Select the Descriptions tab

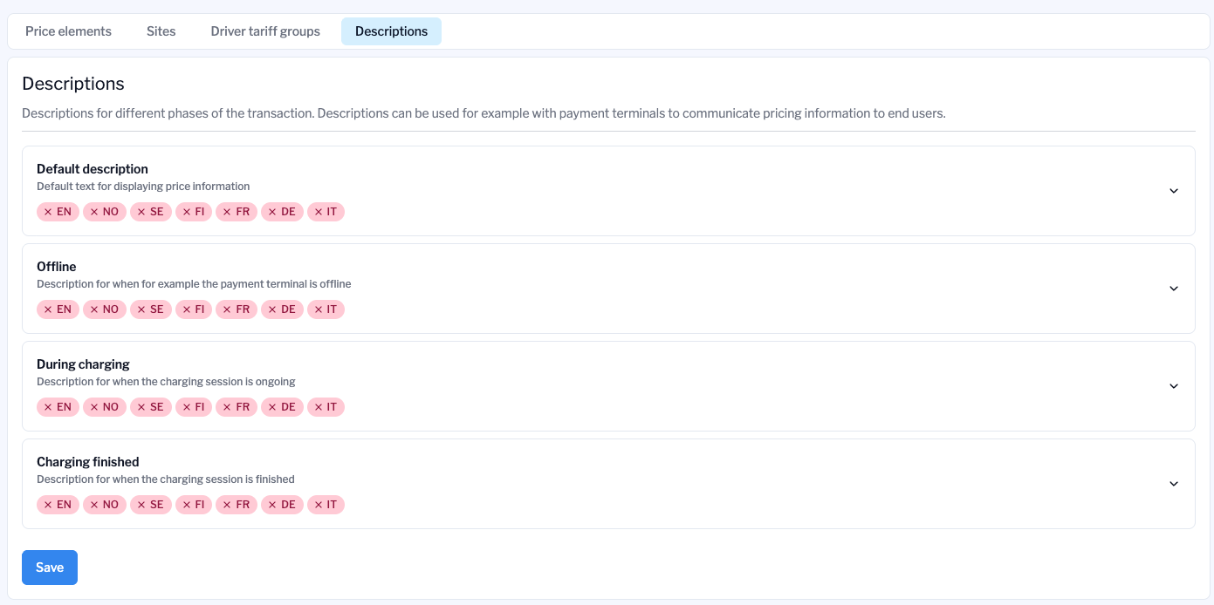[x=391, y=31]
